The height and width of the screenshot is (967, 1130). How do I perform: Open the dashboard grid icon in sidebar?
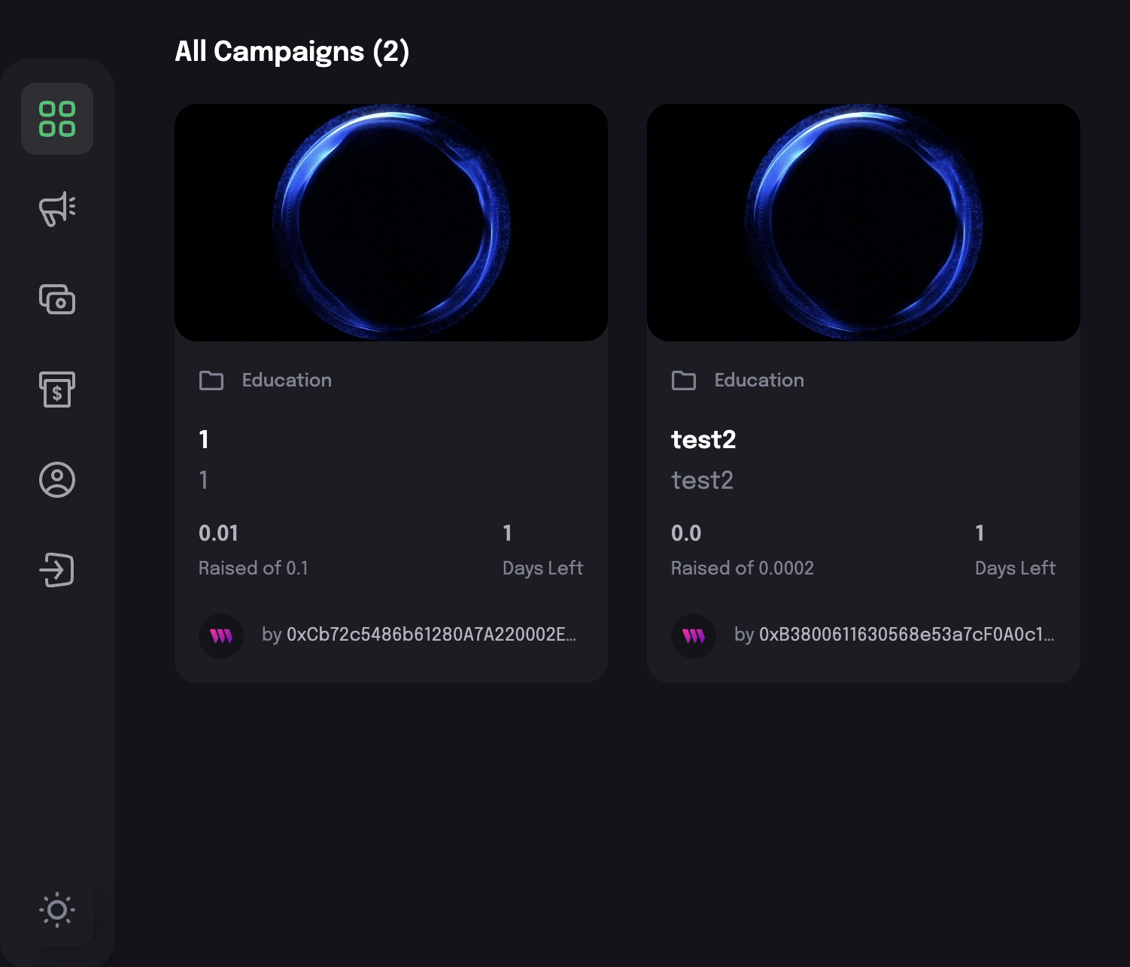[57, 119]
